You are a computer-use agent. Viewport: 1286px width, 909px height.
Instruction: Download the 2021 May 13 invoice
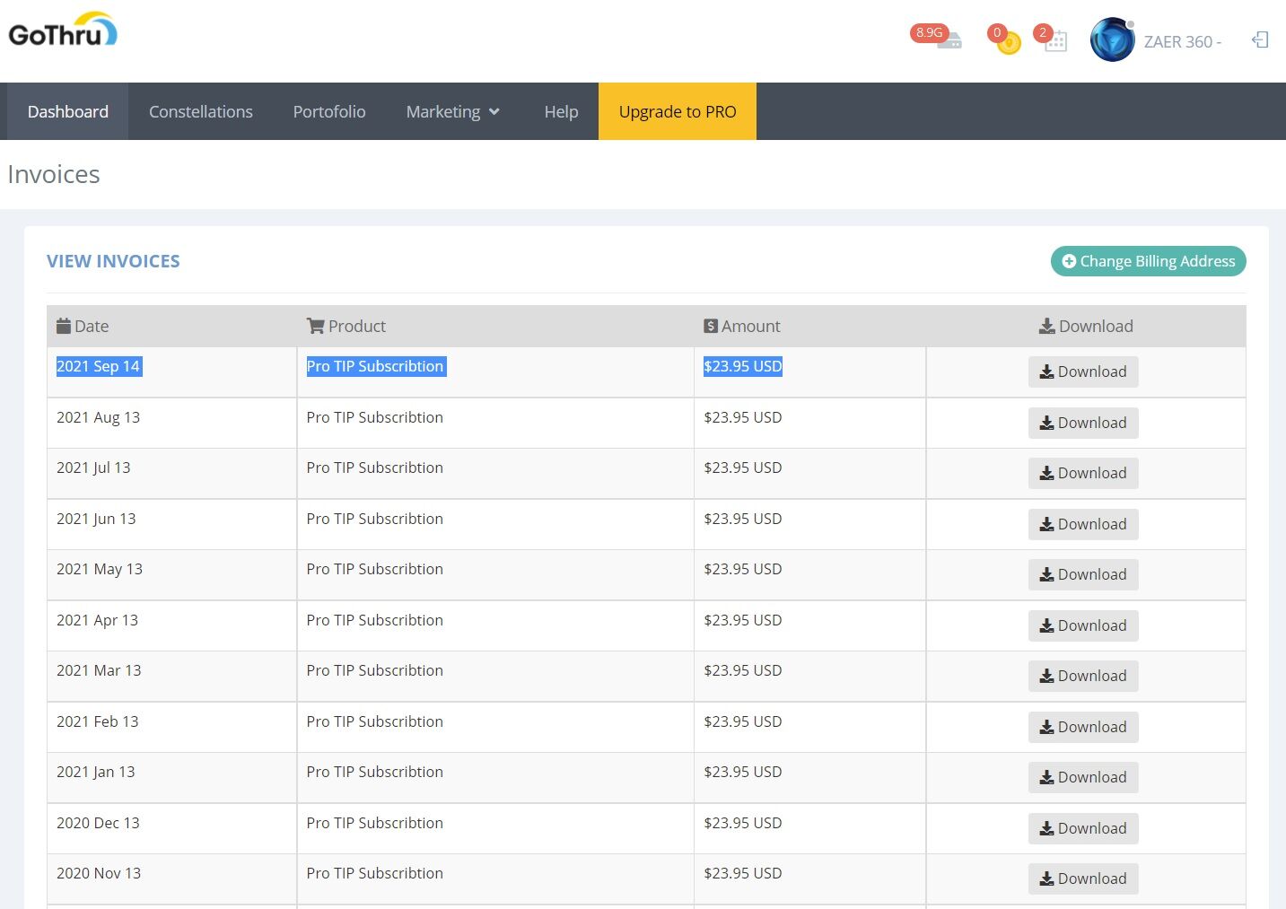[x=1083, y=574]
